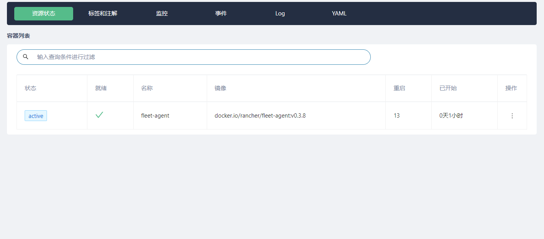The height and width of the screenshot is (239, 544).
Task: Click the restart count 13
Action: (x=397, y=116)
